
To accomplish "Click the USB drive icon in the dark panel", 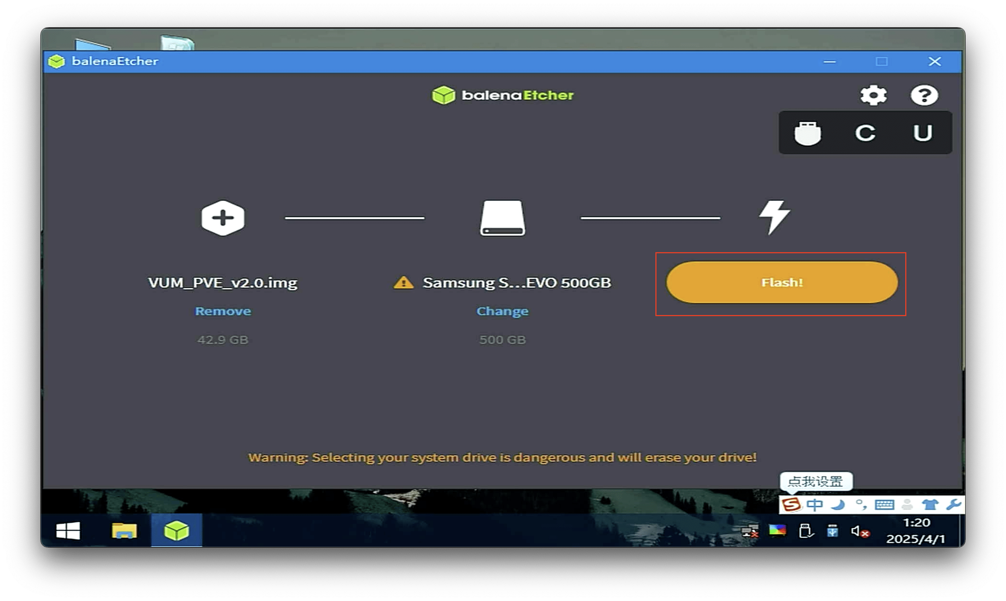I will (807, 133).
